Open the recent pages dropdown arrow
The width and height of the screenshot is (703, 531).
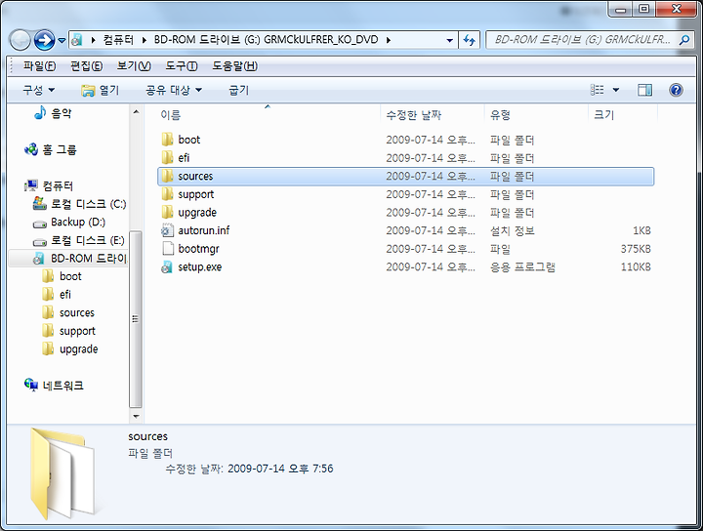(x=62, y=41)
